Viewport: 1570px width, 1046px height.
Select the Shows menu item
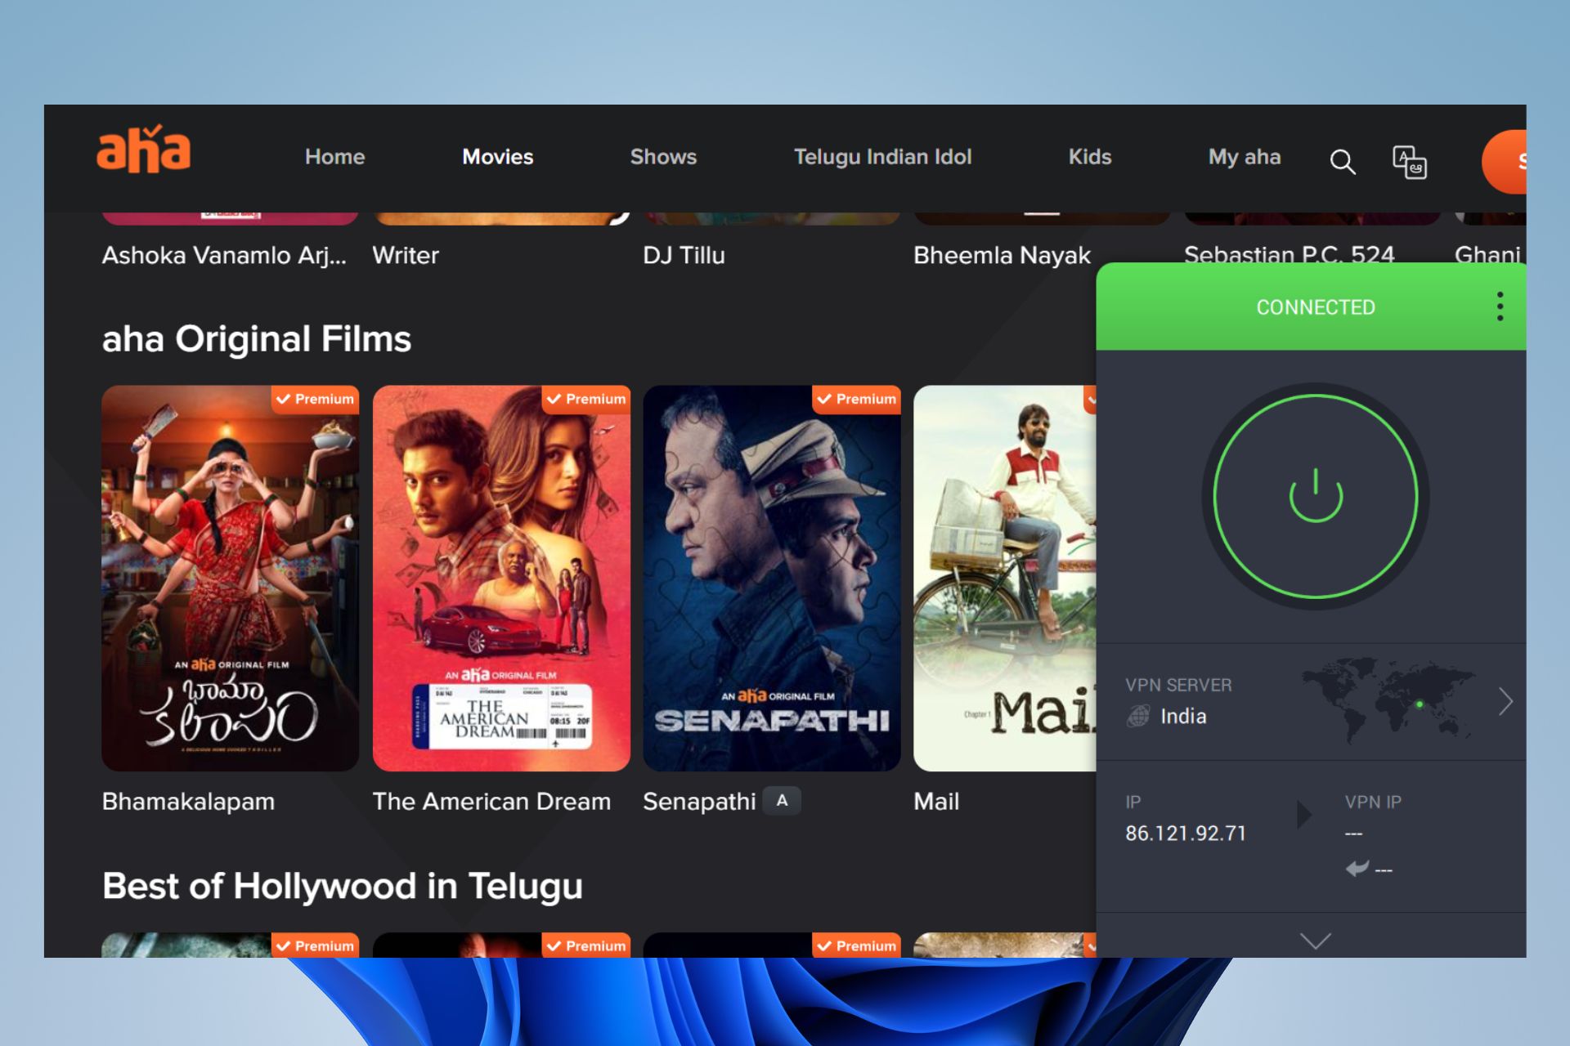click(x=663, y=155)
